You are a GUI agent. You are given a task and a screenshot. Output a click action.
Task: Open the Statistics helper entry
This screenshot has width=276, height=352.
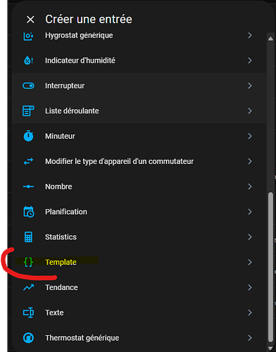coord(139,237)
